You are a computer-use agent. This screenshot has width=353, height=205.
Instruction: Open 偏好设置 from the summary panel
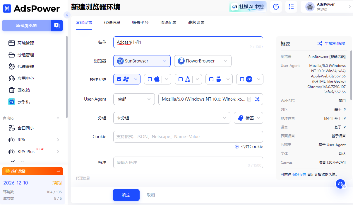[x=299, y=174]
